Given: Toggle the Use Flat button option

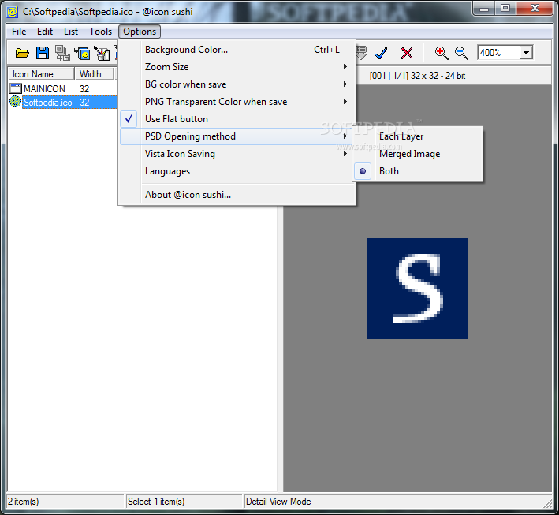Looking at the screenshot, I should click(238, 119).
